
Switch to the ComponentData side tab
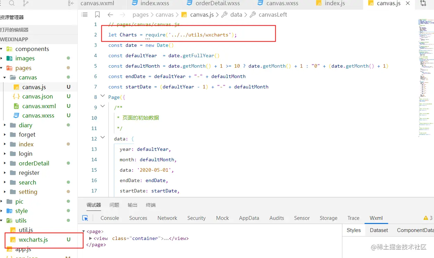(415, 230)
